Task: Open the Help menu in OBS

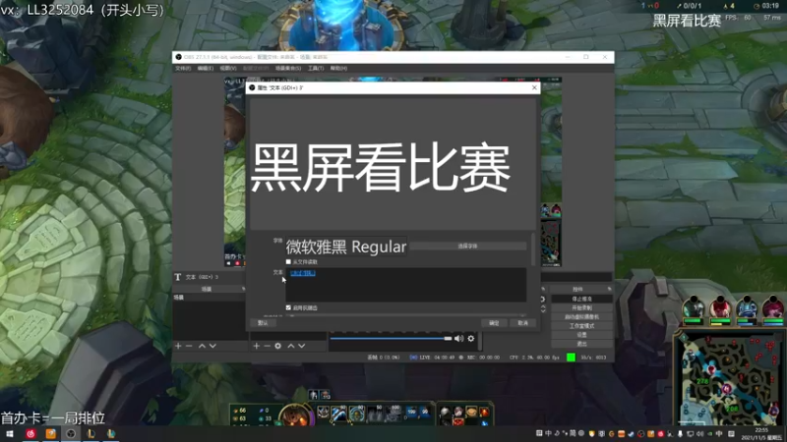Action: 338,68
